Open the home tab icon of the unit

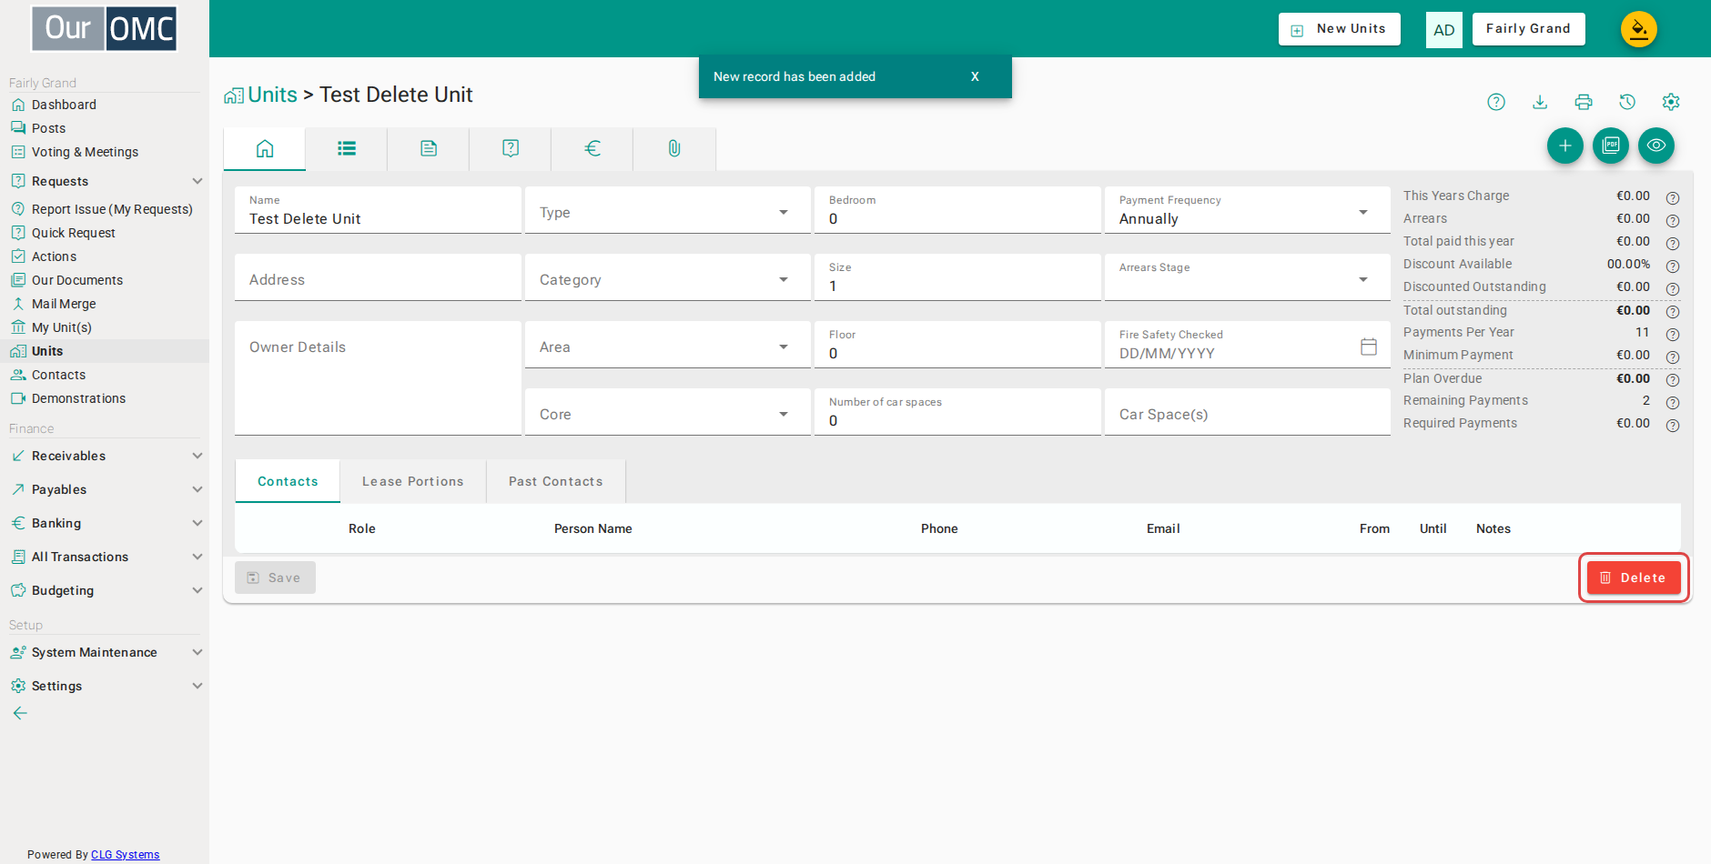[265, 148]
